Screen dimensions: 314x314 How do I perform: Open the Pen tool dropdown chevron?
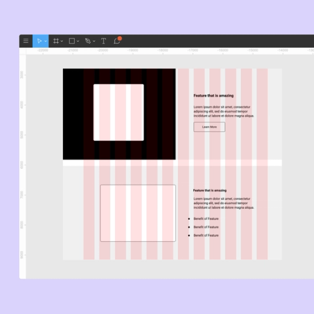pyautogui.click(x=94, y=41)
